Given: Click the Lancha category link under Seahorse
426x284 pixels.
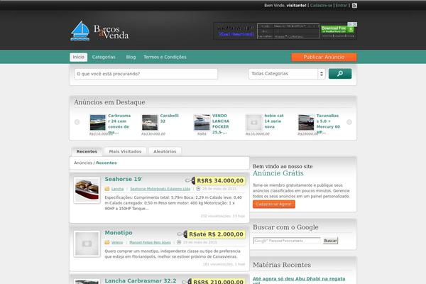Looking at the screenshot, I should (117, 189).
